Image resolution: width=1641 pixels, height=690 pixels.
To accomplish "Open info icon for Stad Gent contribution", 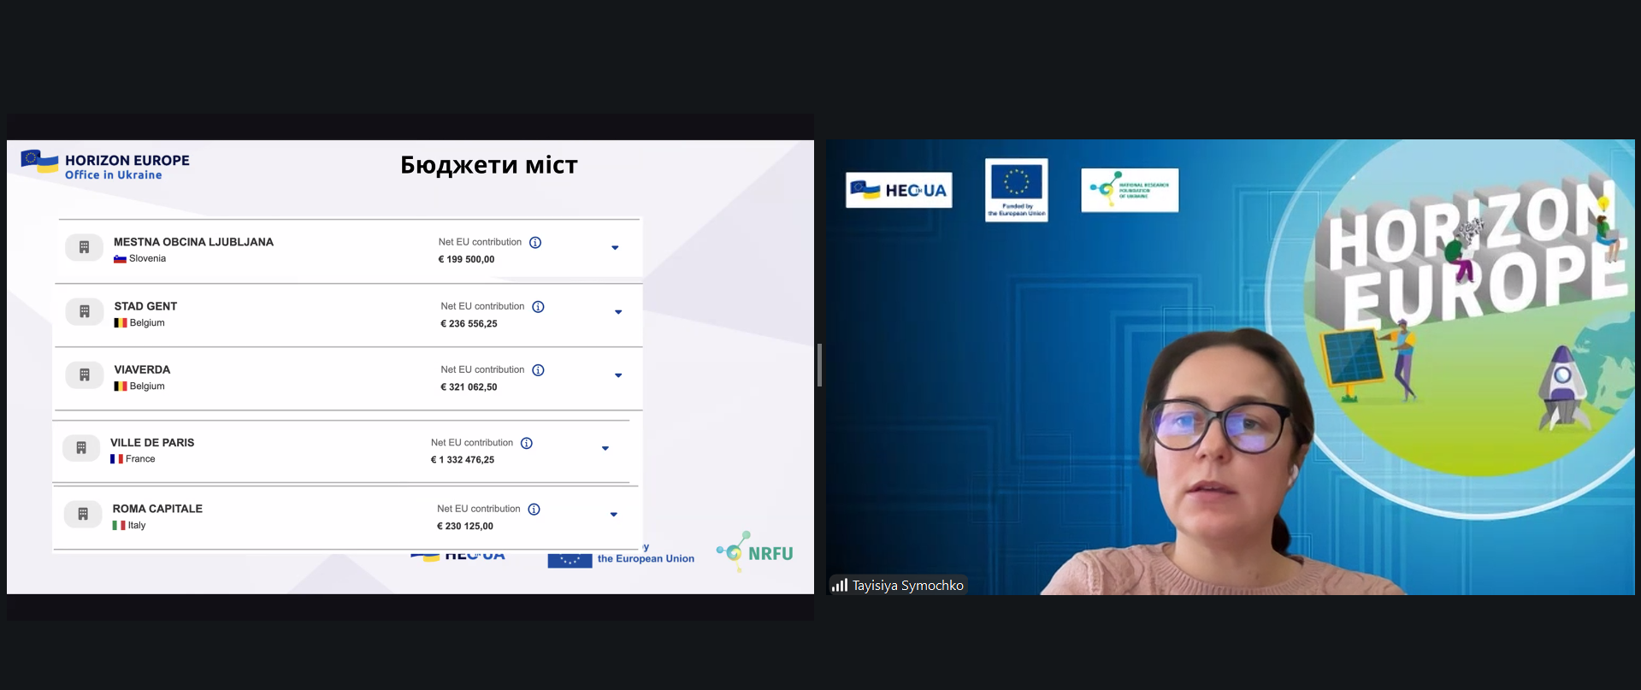I will pos(538,307).
